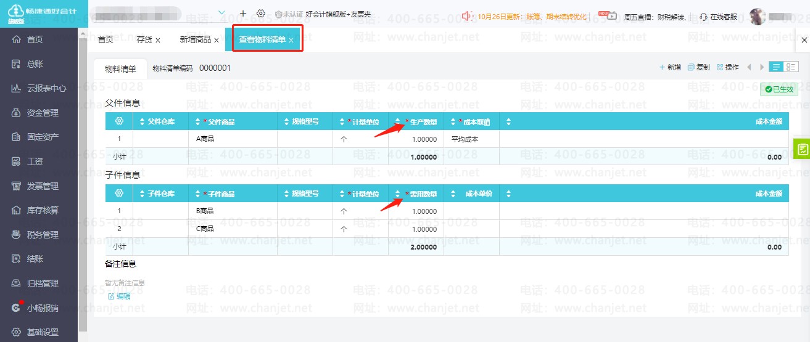
Task: Click the 新增 button
Action: pos(670,67)
